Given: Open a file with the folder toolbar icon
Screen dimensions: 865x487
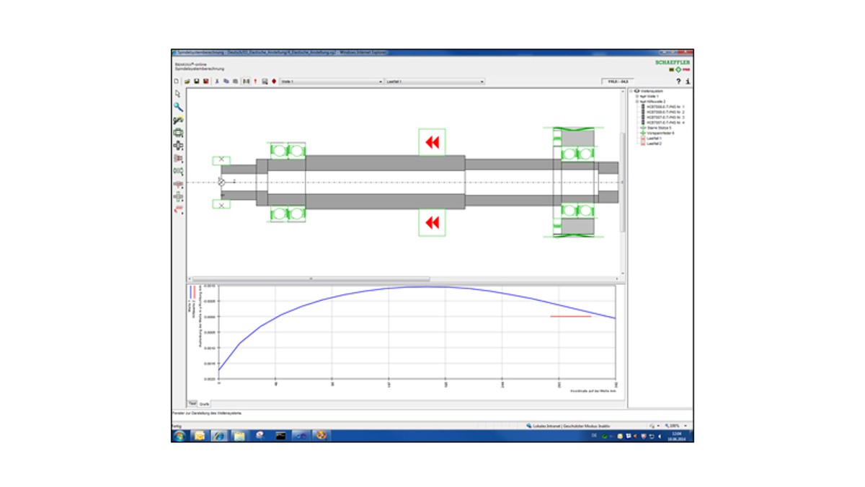Looking at the screenshot, I should (x=187, y=81).
